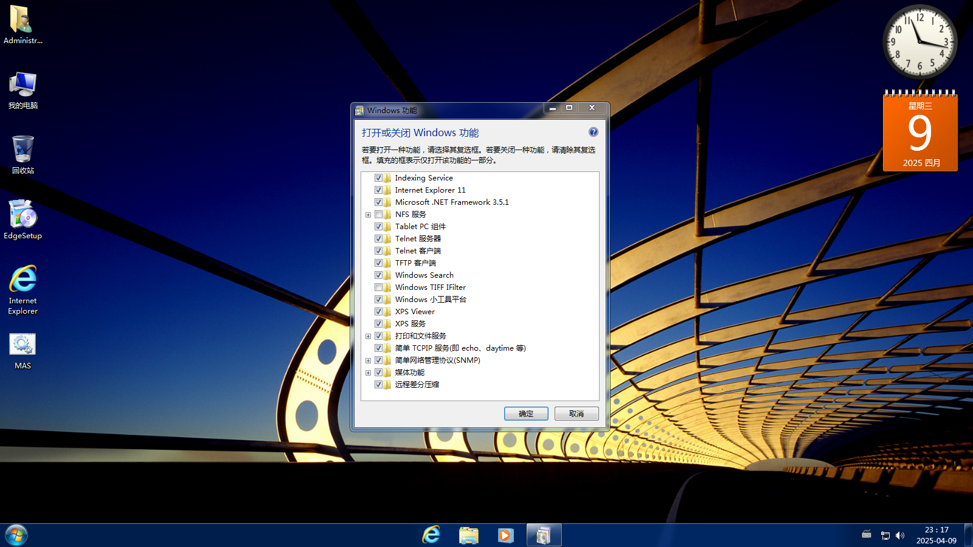Image resolution: width=973 pixels, height=547 pixels.
Task: Open the volume speaker tray icon
Action: click(x=900, y=535)
